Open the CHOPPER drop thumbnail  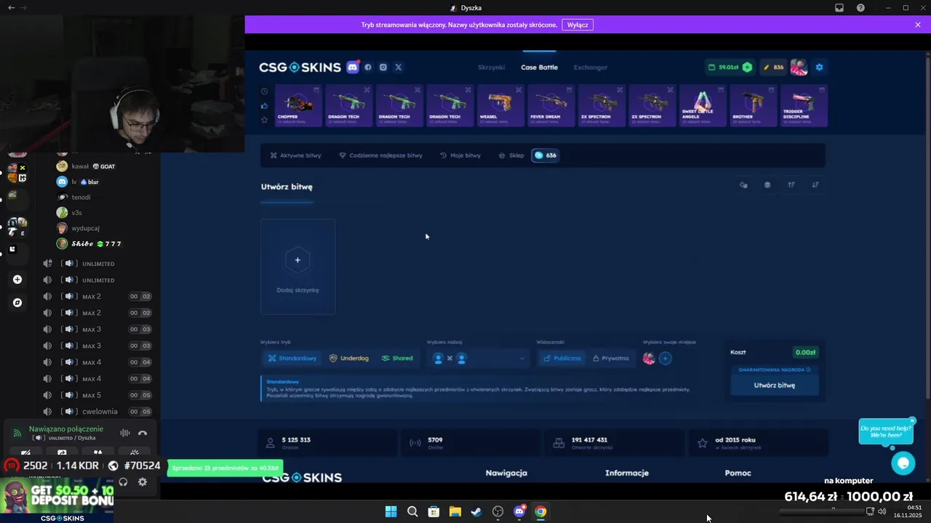pyautogui.click(x=298, y=106)
